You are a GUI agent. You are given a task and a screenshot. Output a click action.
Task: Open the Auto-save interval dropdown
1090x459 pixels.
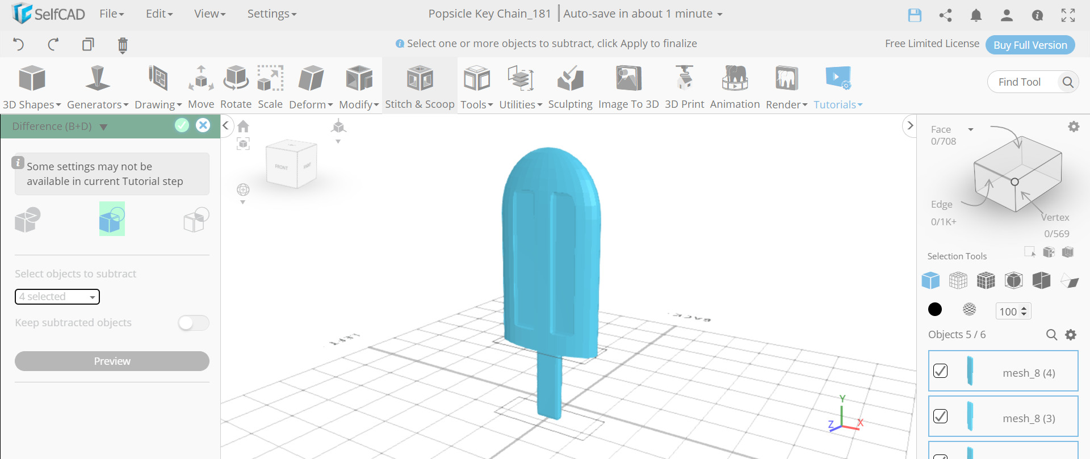click(720, 14)
